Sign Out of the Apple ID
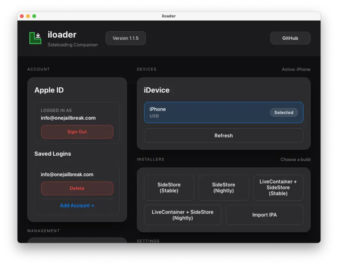This screenshot has height=266, width=338. coord(77,132)
